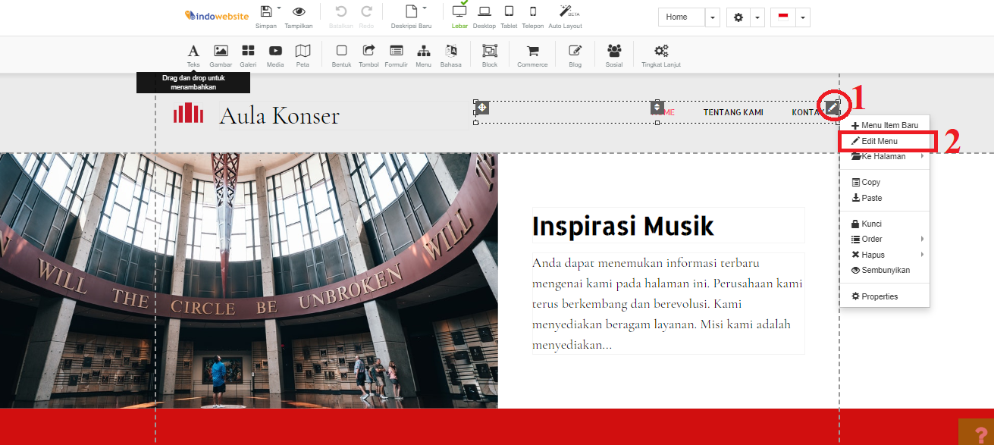The width and height of the screenshot is (994, 445).
Task: Open the Gambar image tool
Action: pyautogui.click(x=221, y=53)
